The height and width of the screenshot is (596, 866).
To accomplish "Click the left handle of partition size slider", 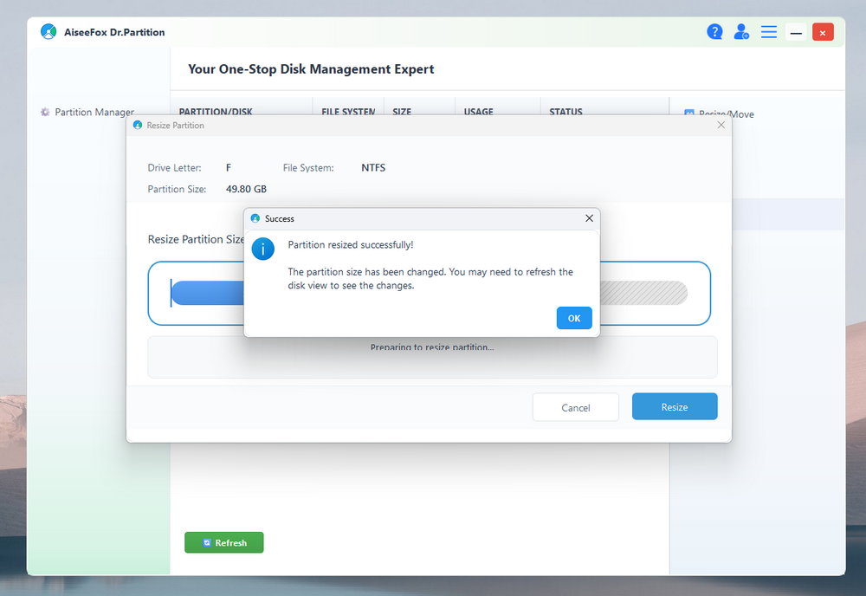I will coord(172,293).
